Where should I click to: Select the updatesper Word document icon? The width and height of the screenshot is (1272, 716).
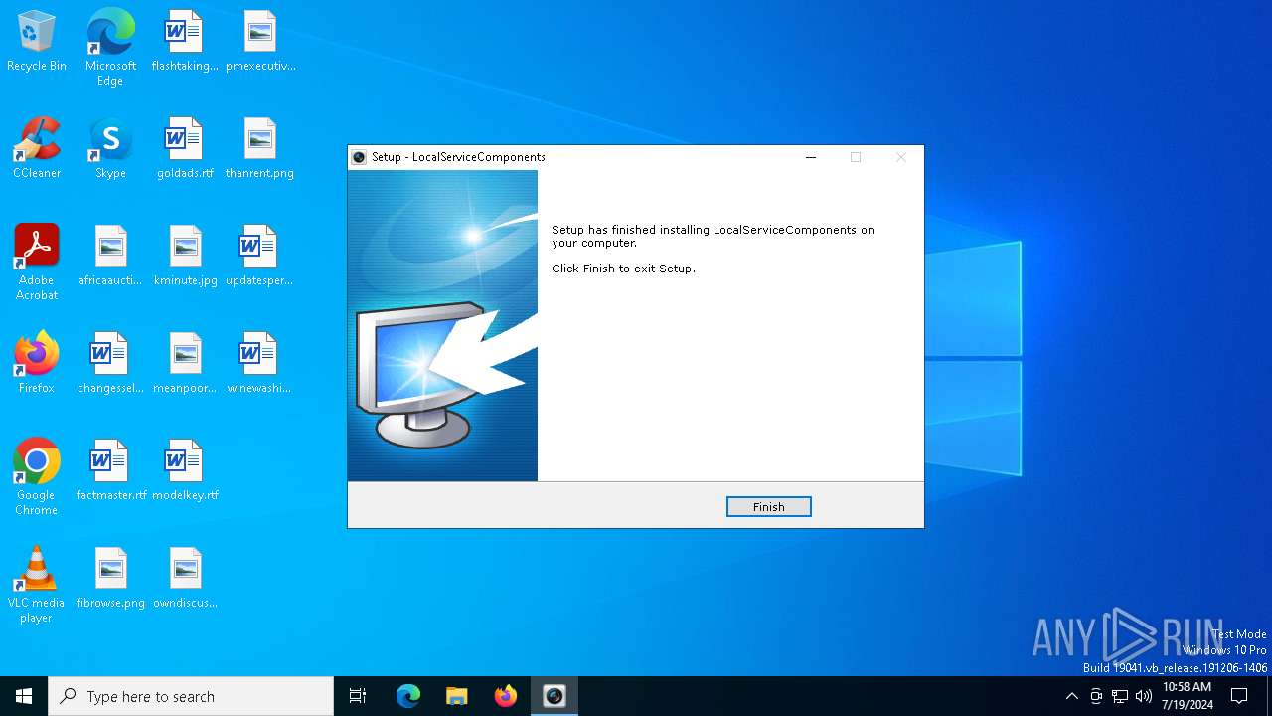pos(259,257)
